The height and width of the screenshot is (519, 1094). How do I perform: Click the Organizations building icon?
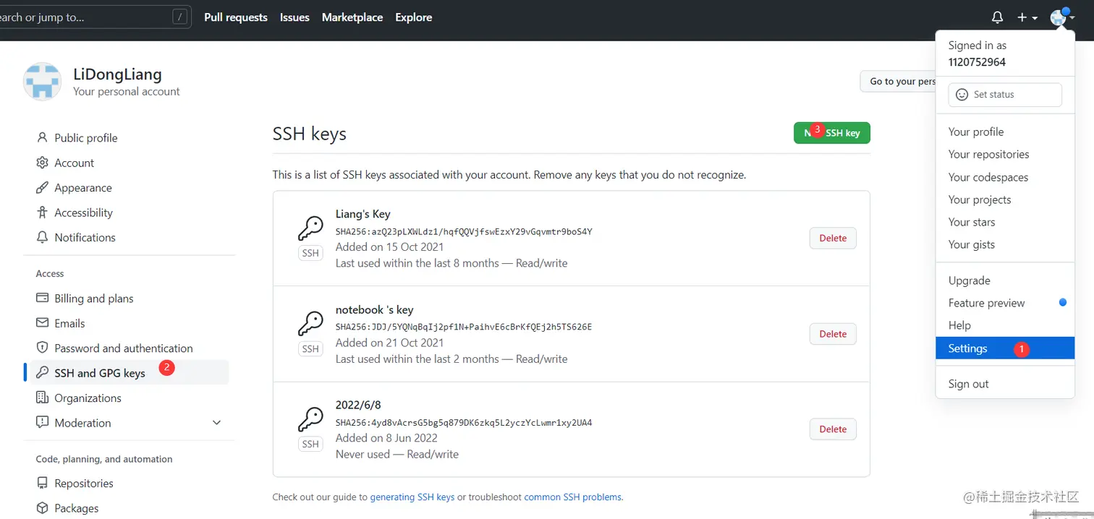pos(42,398)
